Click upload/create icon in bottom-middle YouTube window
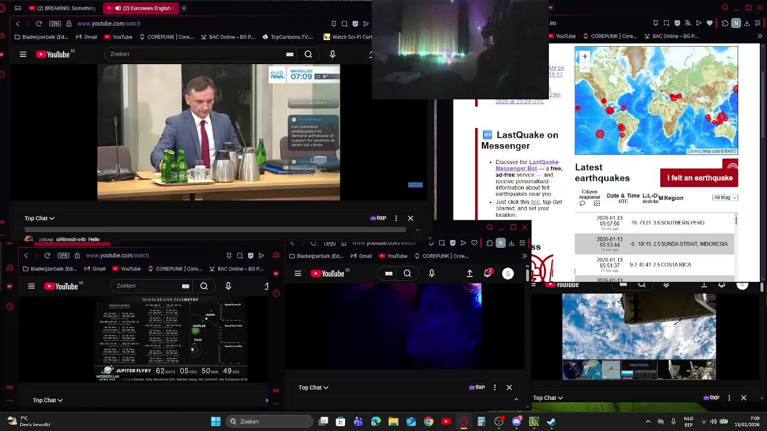This screenshot has width=767, height=431. tap(470, 274)
